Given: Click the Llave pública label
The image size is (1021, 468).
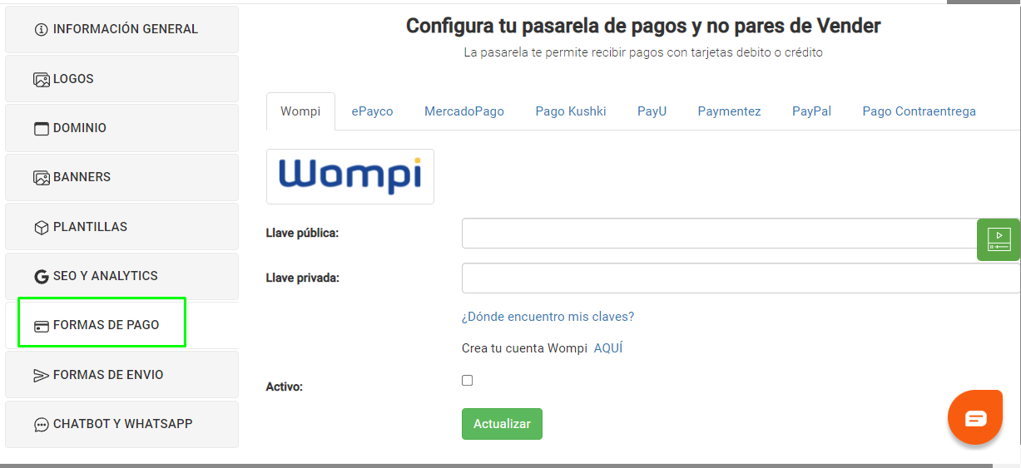Looking at the screenshot, I should pyautogui.click(x=302, y=234).
